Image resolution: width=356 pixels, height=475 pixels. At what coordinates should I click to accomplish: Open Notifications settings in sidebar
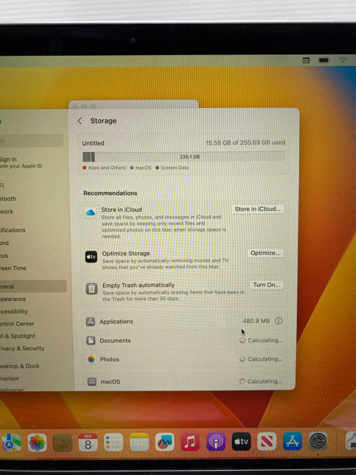(13, 230)
